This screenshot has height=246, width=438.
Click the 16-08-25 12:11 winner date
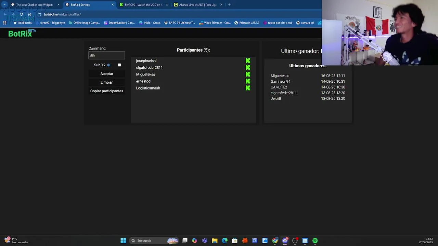click(x=333, y=76)
